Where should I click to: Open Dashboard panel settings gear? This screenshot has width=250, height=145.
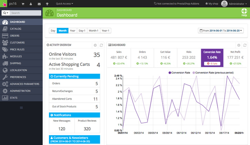239,45
